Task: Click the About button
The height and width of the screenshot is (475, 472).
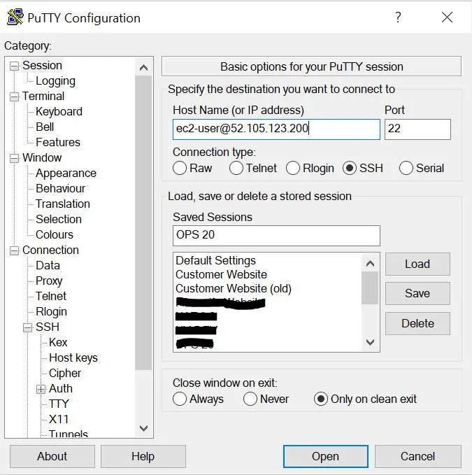Action: pos(52,457)
